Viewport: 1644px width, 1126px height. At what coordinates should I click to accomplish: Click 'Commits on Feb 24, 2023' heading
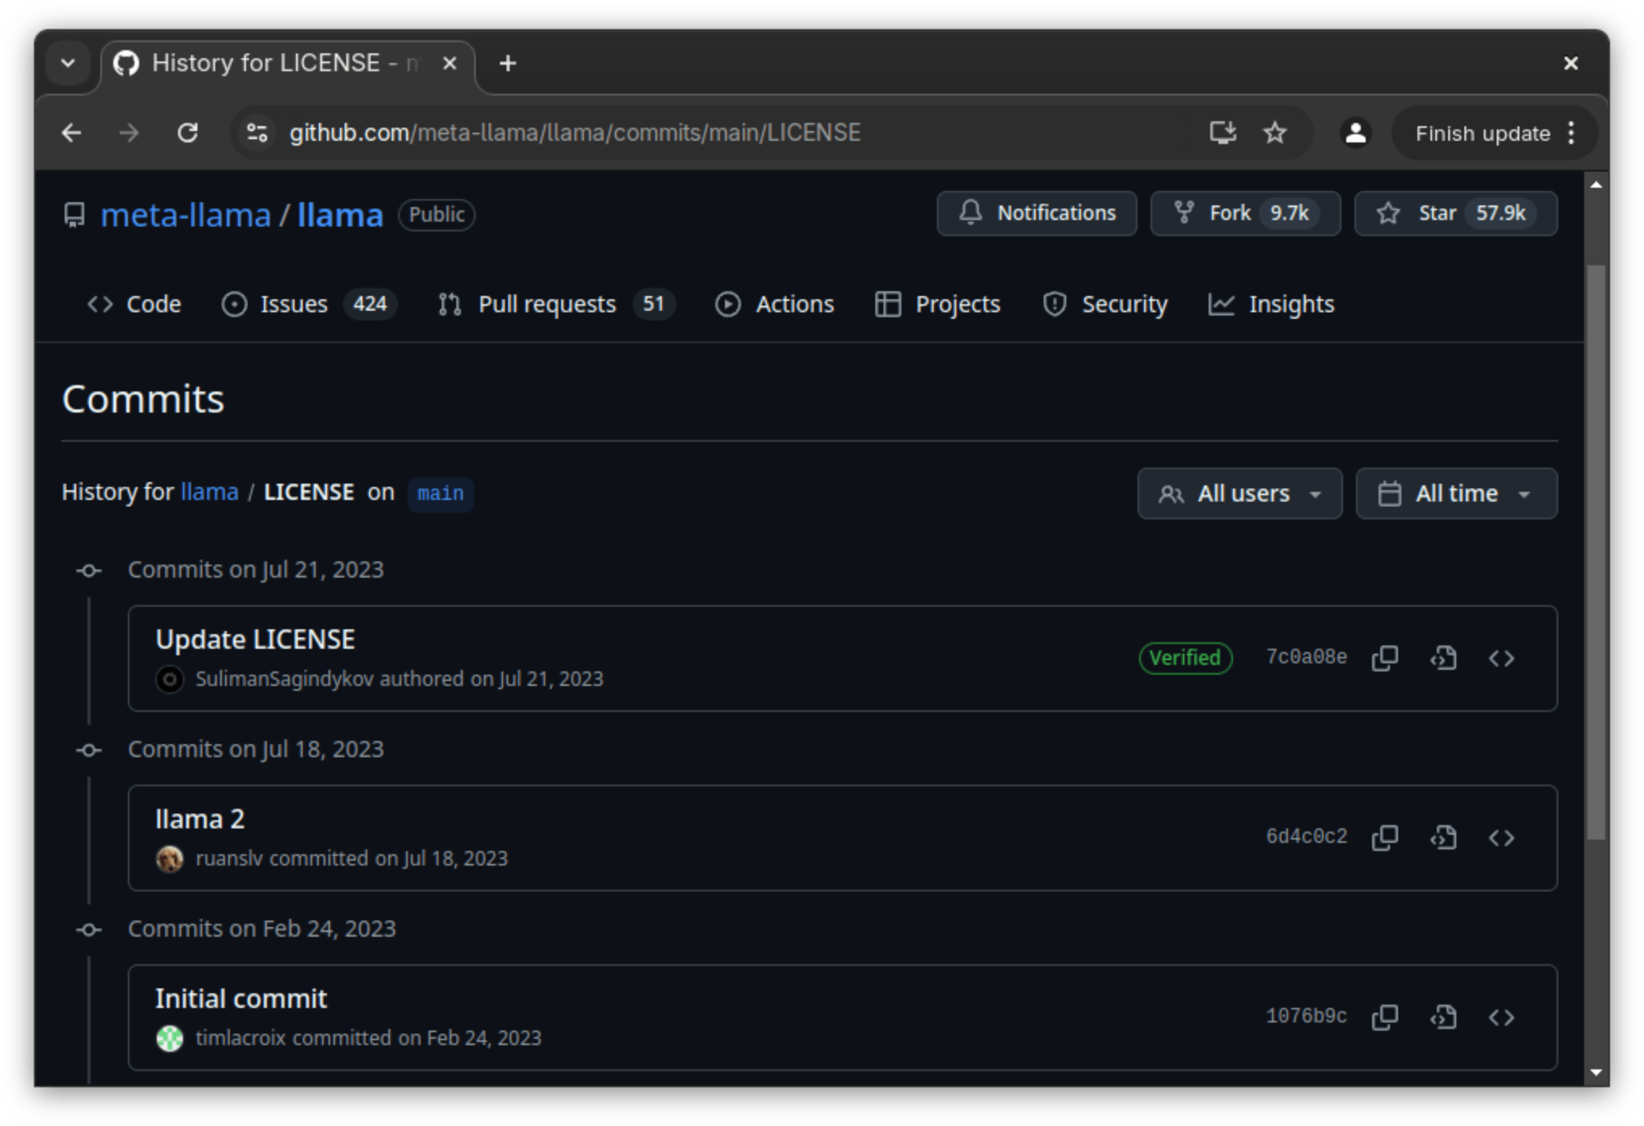[262, 929]
